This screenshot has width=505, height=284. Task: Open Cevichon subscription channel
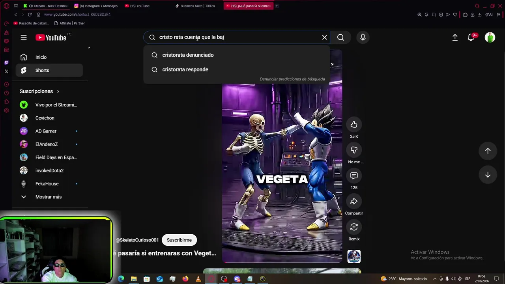(49, 118)
